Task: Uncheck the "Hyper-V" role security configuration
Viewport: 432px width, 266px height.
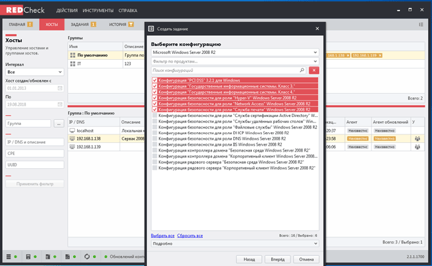Action: coord(155,98)
